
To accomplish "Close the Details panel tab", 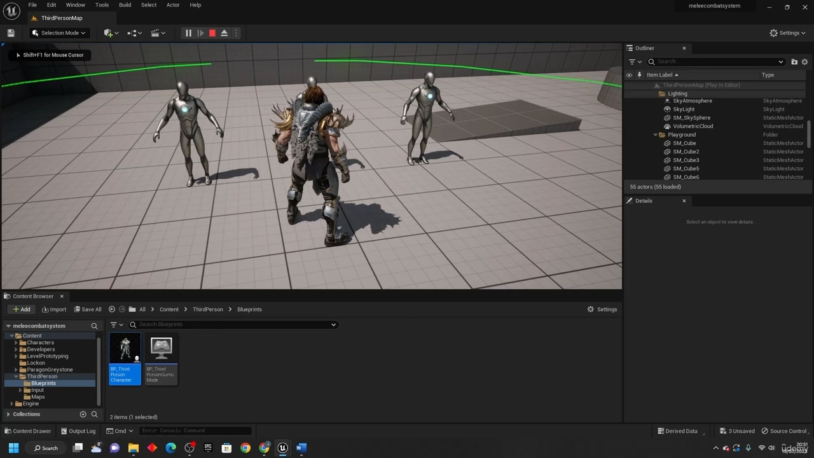I will tap(684, 201).
